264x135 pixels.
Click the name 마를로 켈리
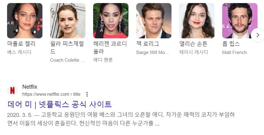point(21,44)
